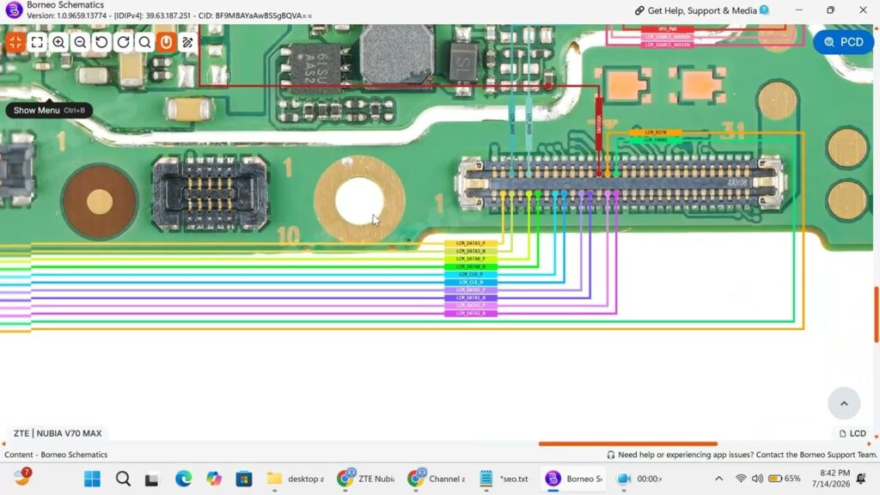Viewport: 880px width, 495px height.
Task: Open the search magnifier tool
Action: (x=144, y=42)
